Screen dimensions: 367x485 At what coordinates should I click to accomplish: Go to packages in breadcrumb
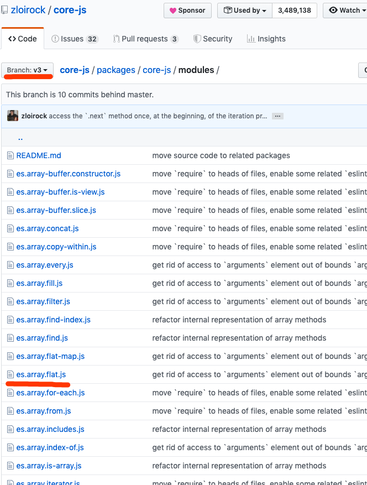pos(116,70)
